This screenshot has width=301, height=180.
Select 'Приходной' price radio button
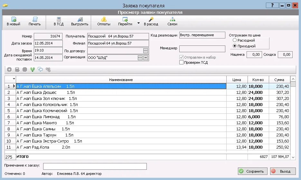[234, 46]
